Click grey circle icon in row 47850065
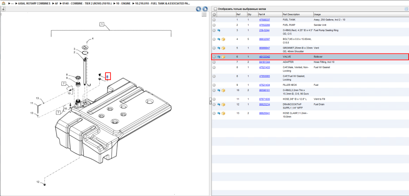Viewport: 409px width, 196px height. tap(214, 76)
